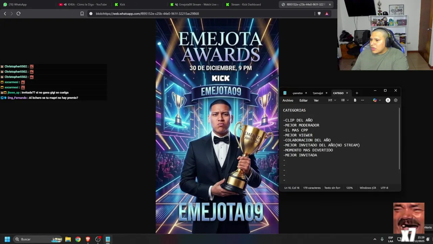
Task: Open the Kick browser tab
Action: coord(139,4)
